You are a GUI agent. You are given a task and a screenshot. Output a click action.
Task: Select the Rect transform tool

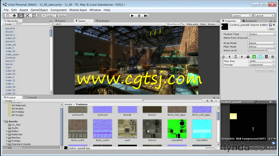(34, 16)
